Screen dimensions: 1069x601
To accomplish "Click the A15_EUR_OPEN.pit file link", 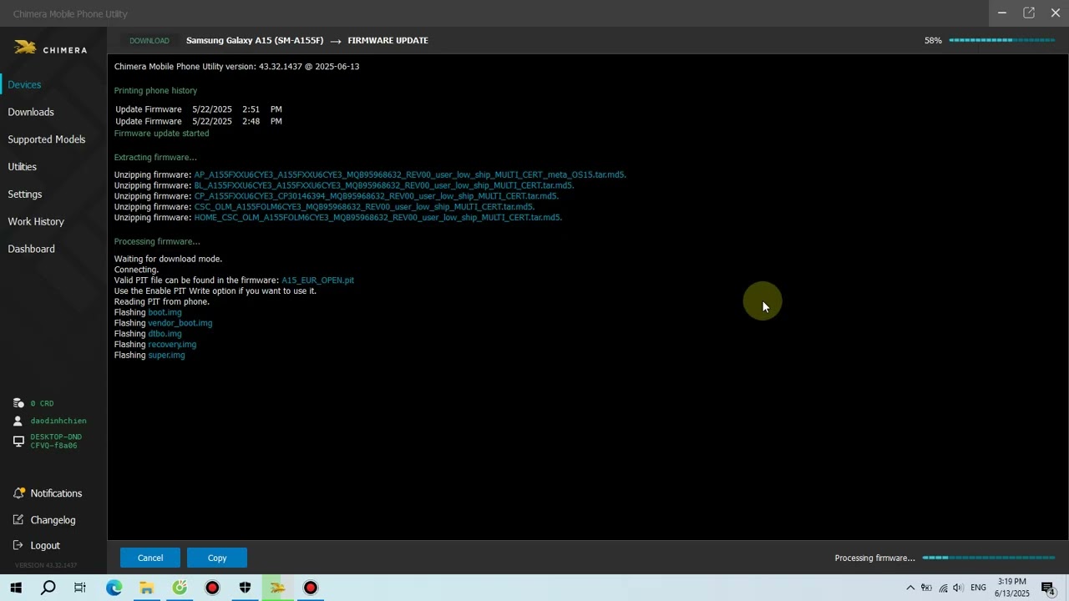I will [317, 280].
